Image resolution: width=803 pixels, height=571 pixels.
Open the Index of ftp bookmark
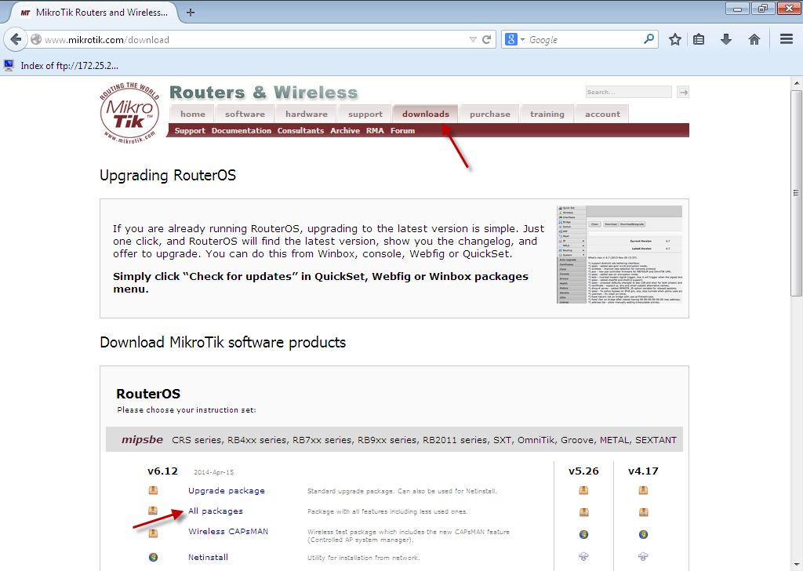[61, 66]
